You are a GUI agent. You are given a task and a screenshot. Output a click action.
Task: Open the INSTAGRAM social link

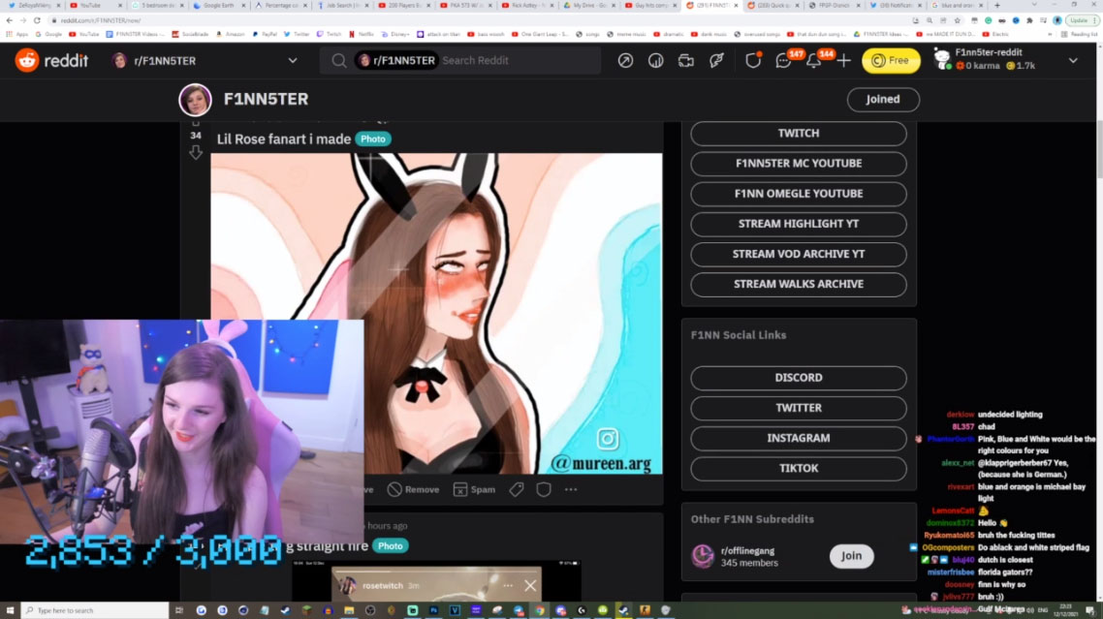point(799,438)
